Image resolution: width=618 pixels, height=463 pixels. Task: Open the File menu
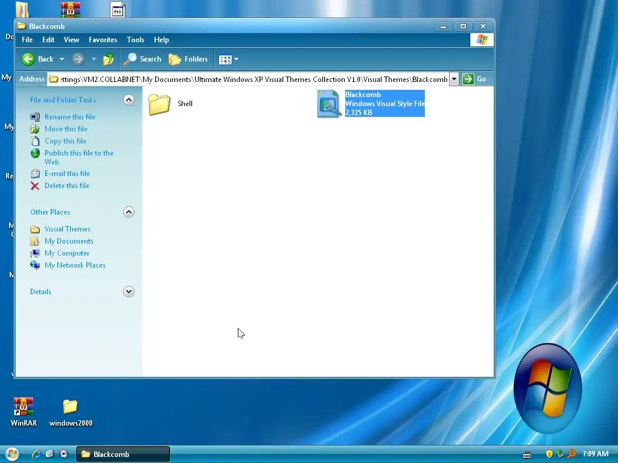point(27,40)
